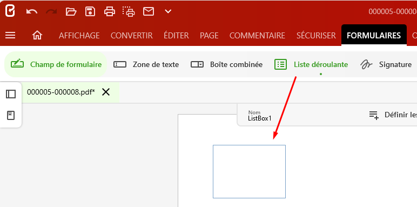
Task: Undo the last action
Action: pyautogui.click(x=32, y=11)
